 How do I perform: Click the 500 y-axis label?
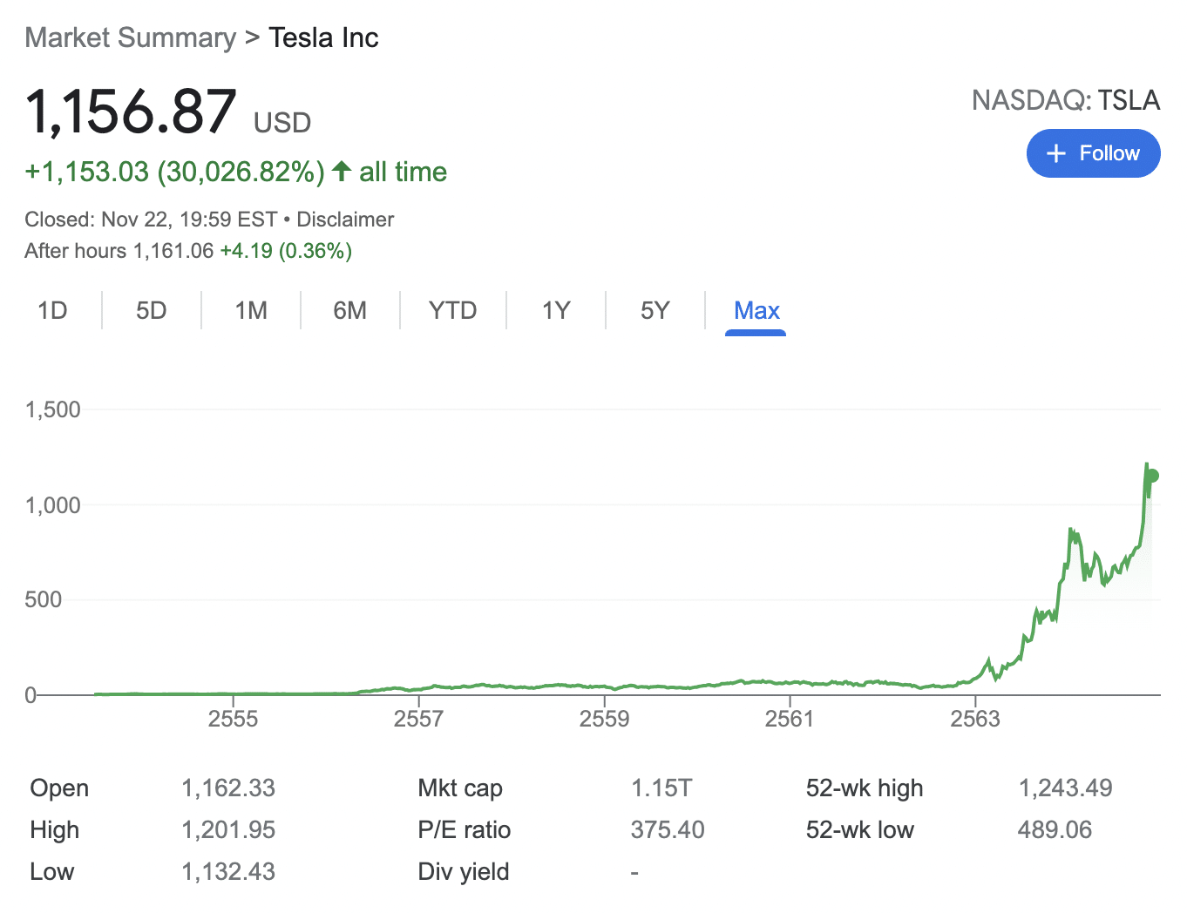pos(43,599)
